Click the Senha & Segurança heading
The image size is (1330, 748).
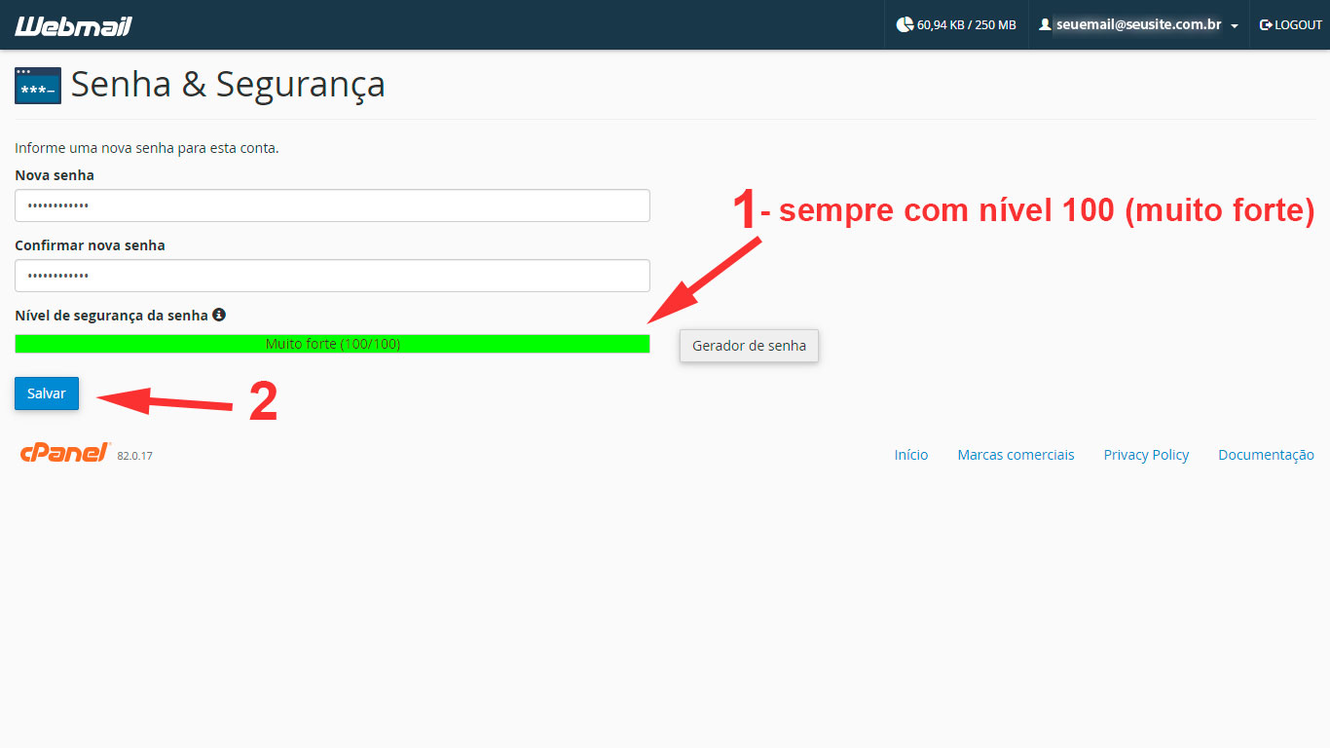(x=228, y=85)
